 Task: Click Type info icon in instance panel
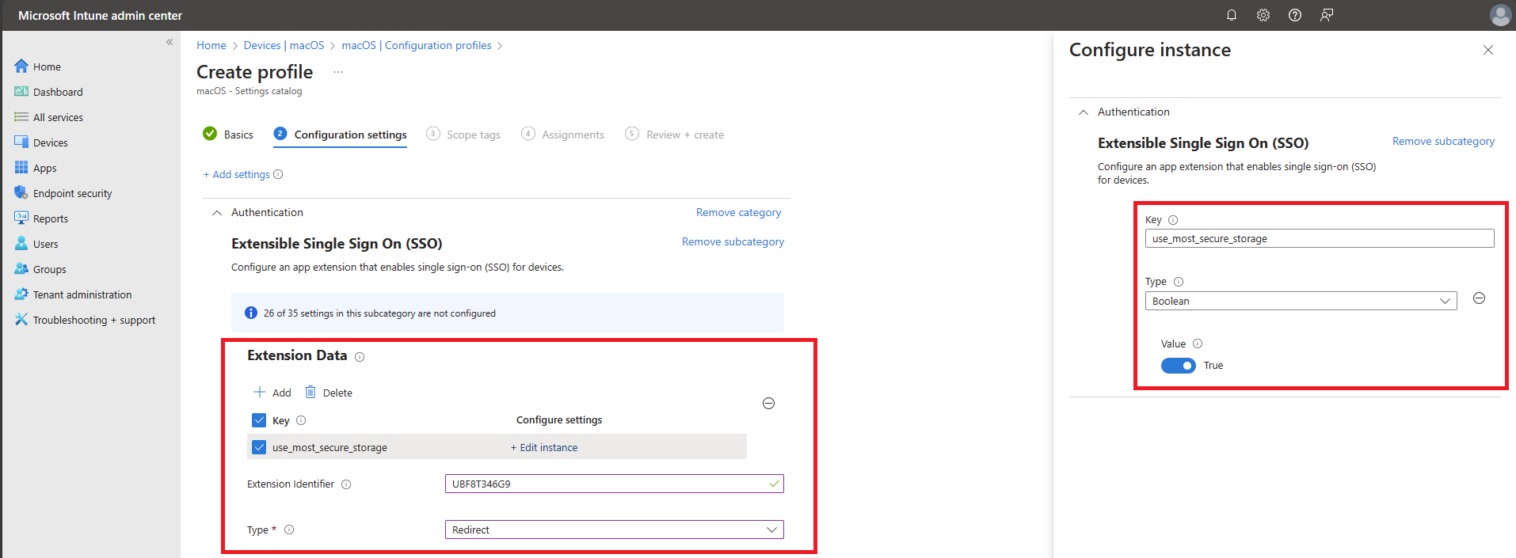click(x=1179, y=282)
